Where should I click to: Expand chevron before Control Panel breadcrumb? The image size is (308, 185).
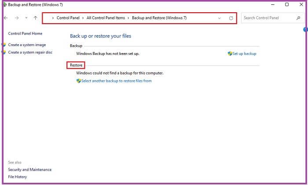[53, 18]
